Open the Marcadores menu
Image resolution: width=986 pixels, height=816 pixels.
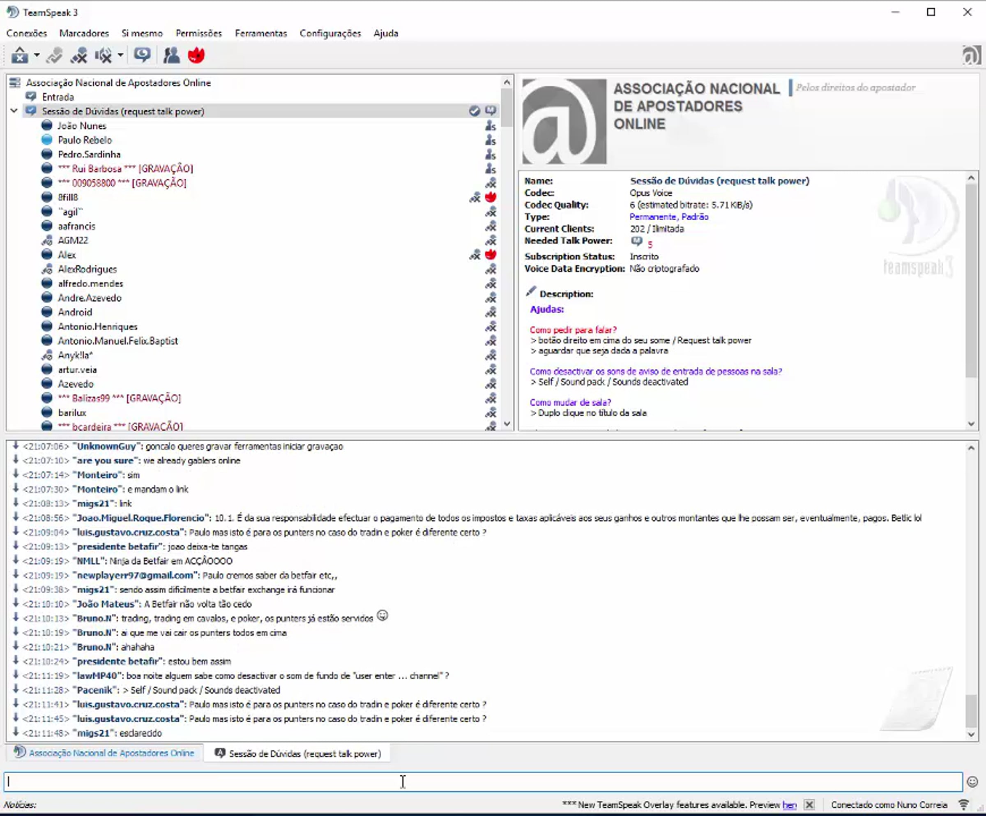click(84, 33)
